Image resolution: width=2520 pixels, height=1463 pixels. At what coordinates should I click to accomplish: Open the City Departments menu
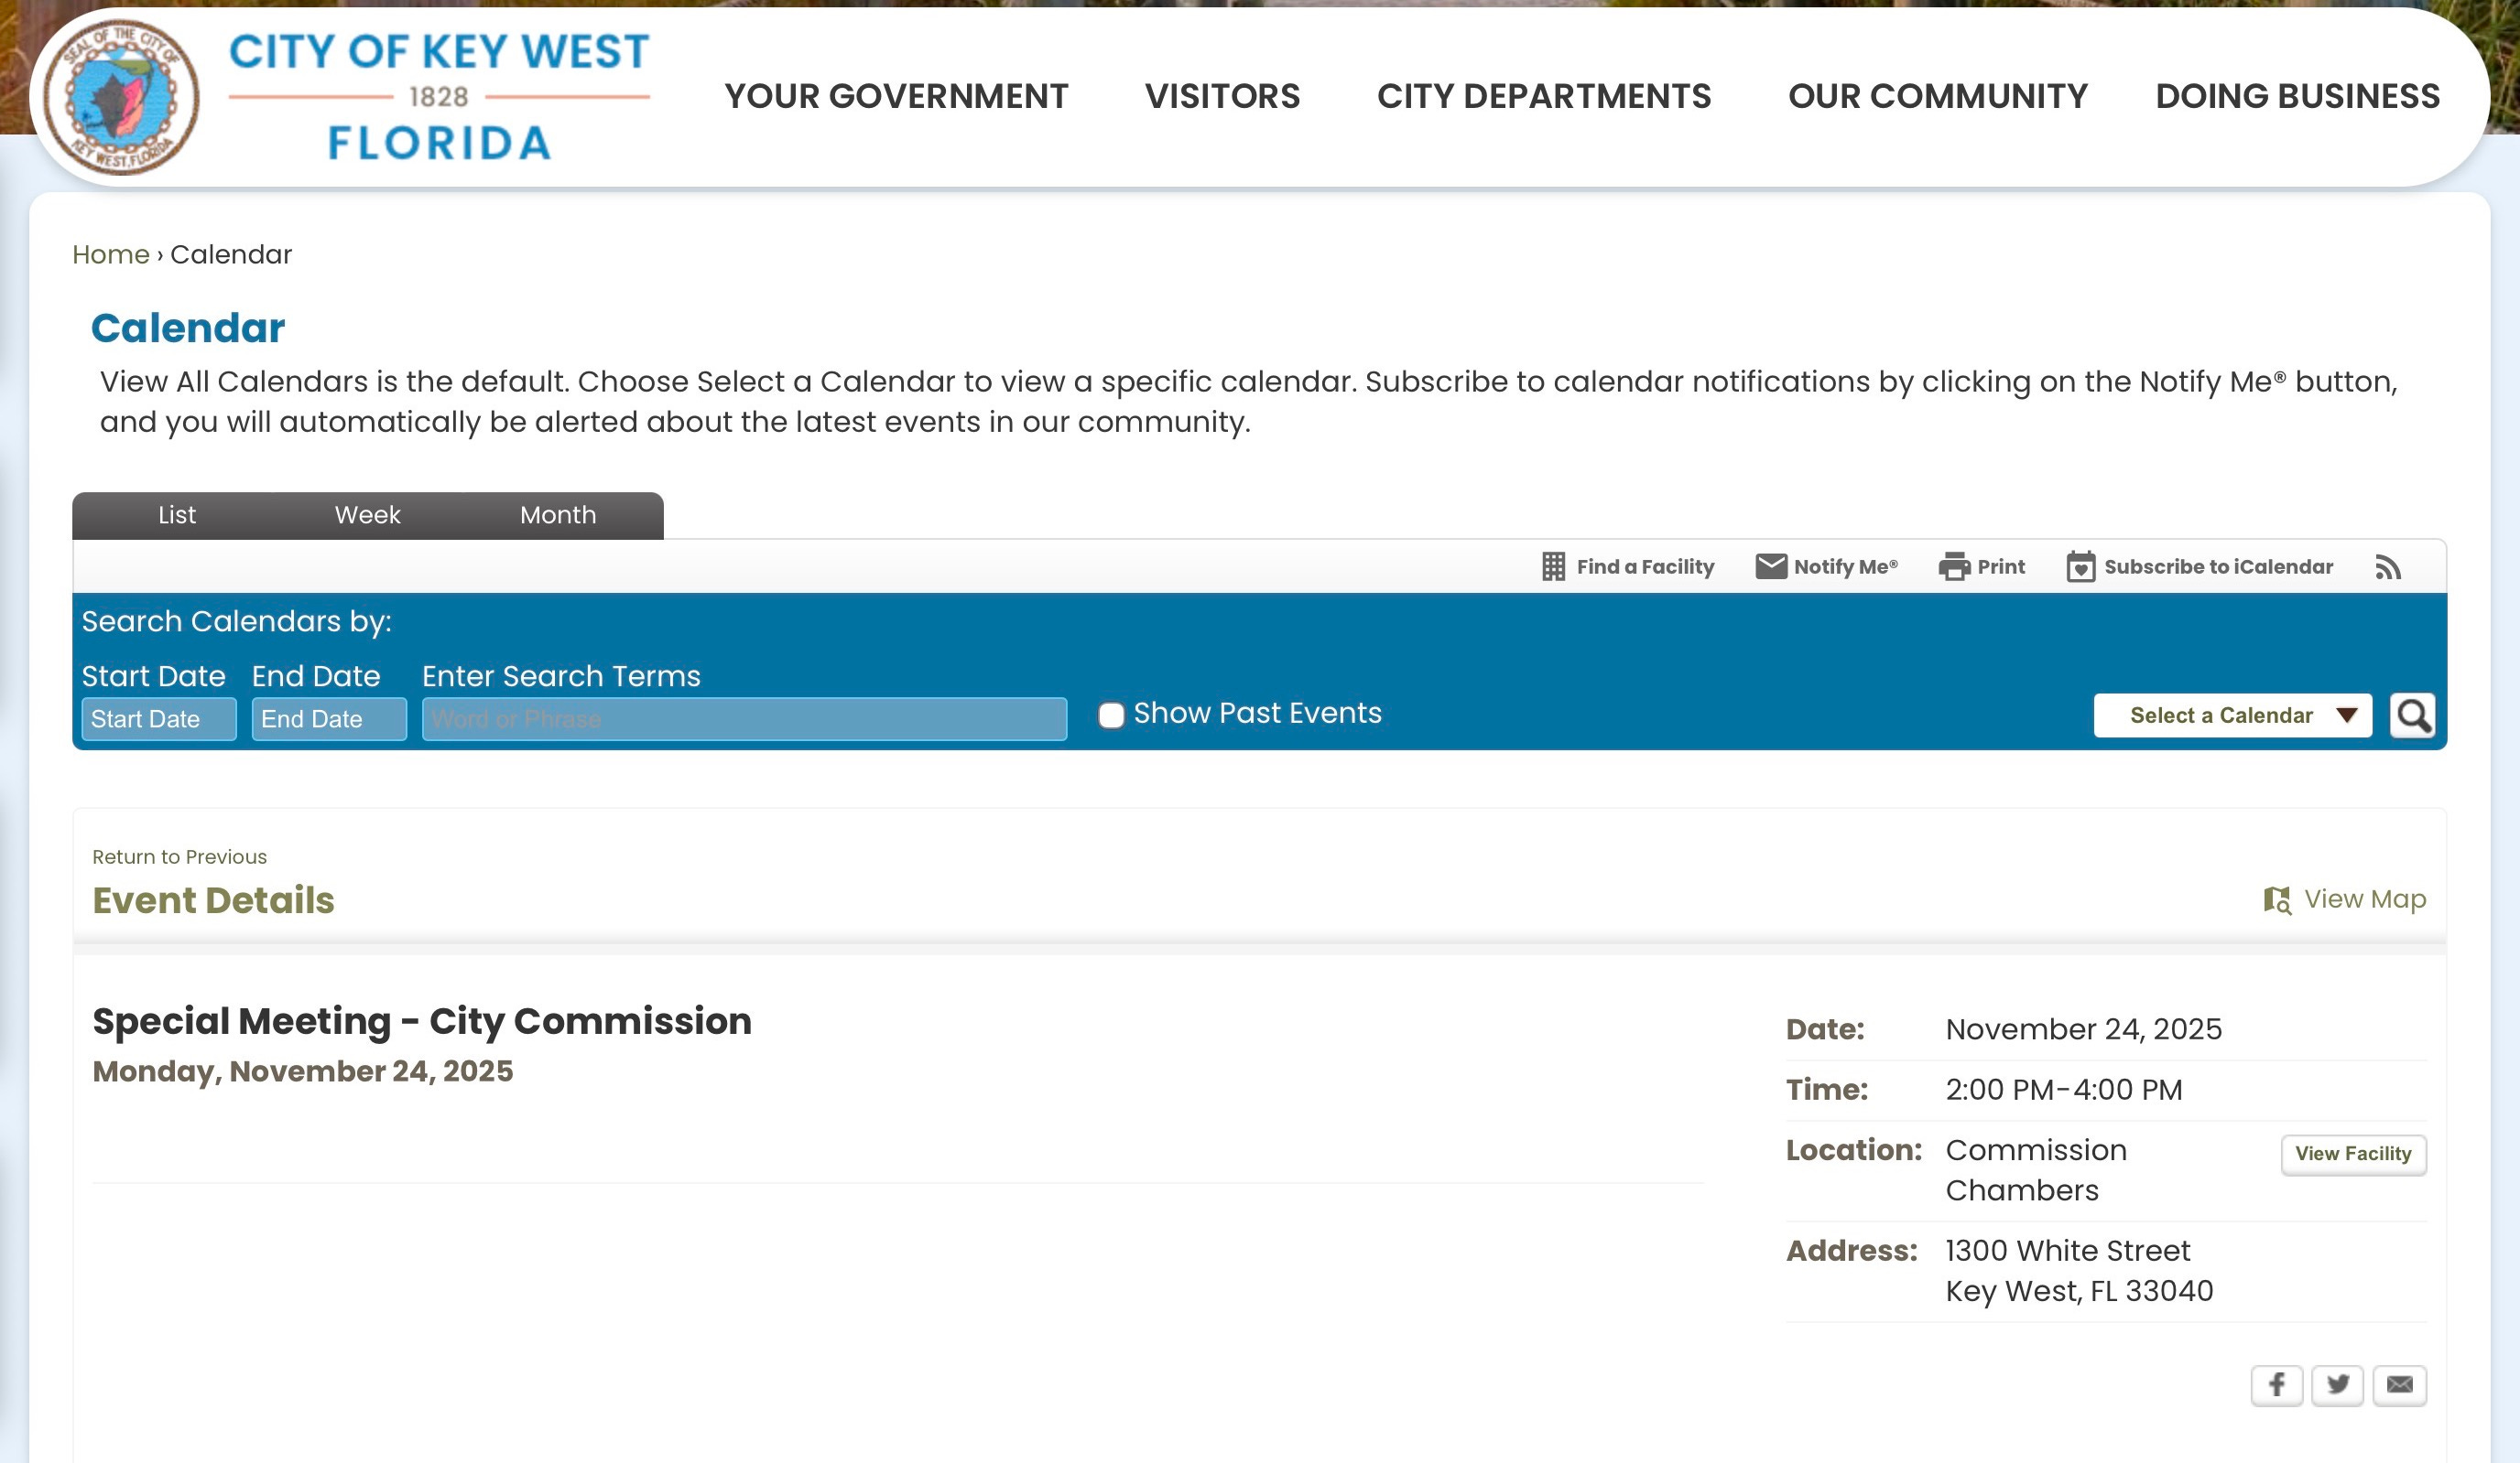click(1544, 96)
